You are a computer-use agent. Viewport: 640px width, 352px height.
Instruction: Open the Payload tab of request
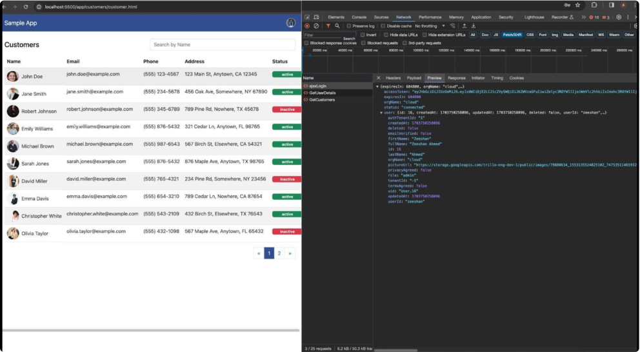pos(414,78)
